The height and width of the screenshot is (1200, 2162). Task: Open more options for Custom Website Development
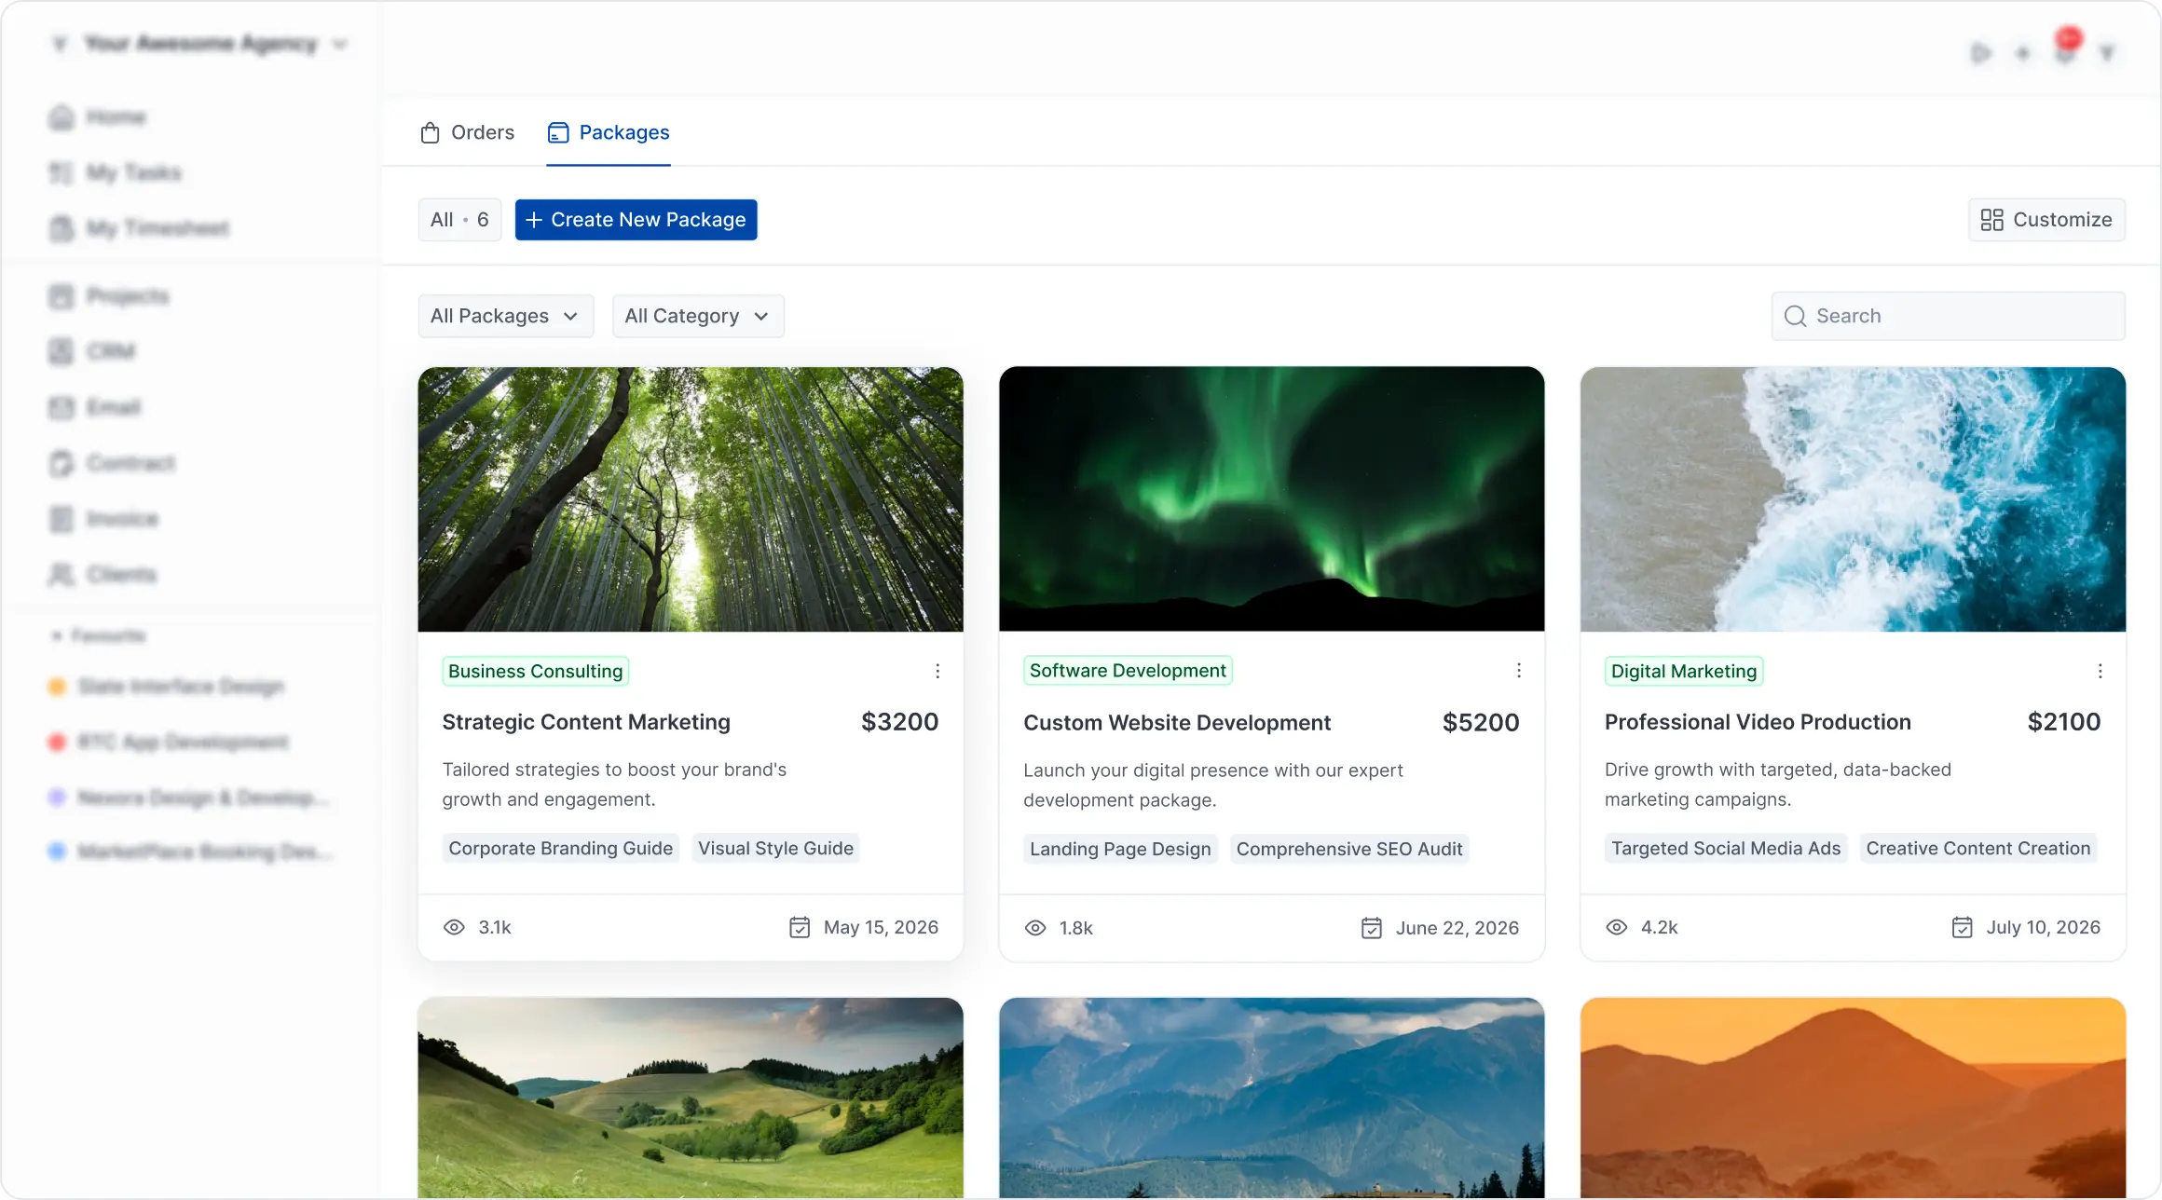pos(1519,671)
